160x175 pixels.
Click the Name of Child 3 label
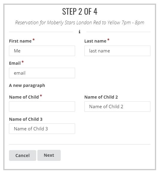(x=26, y=119)
